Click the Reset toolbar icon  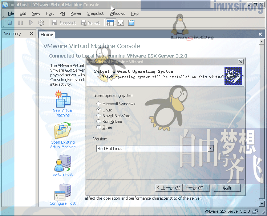point(41,23)
